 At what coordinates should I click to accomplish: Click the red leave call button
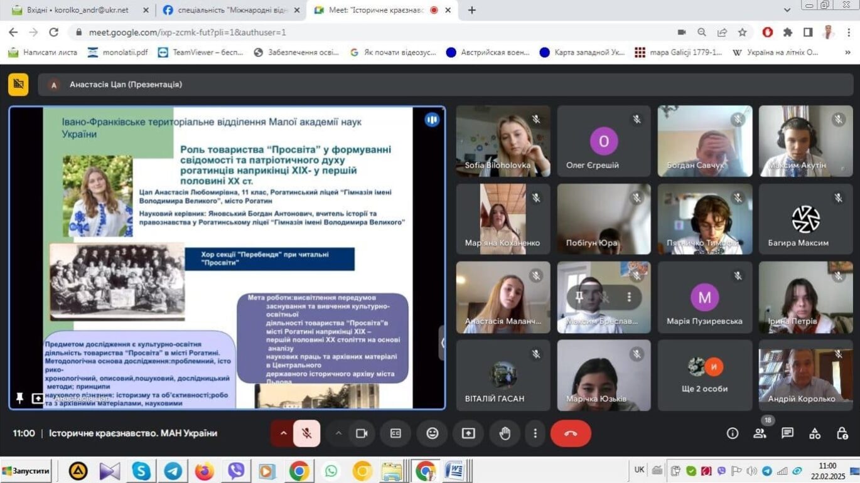(x=570, y=433)
